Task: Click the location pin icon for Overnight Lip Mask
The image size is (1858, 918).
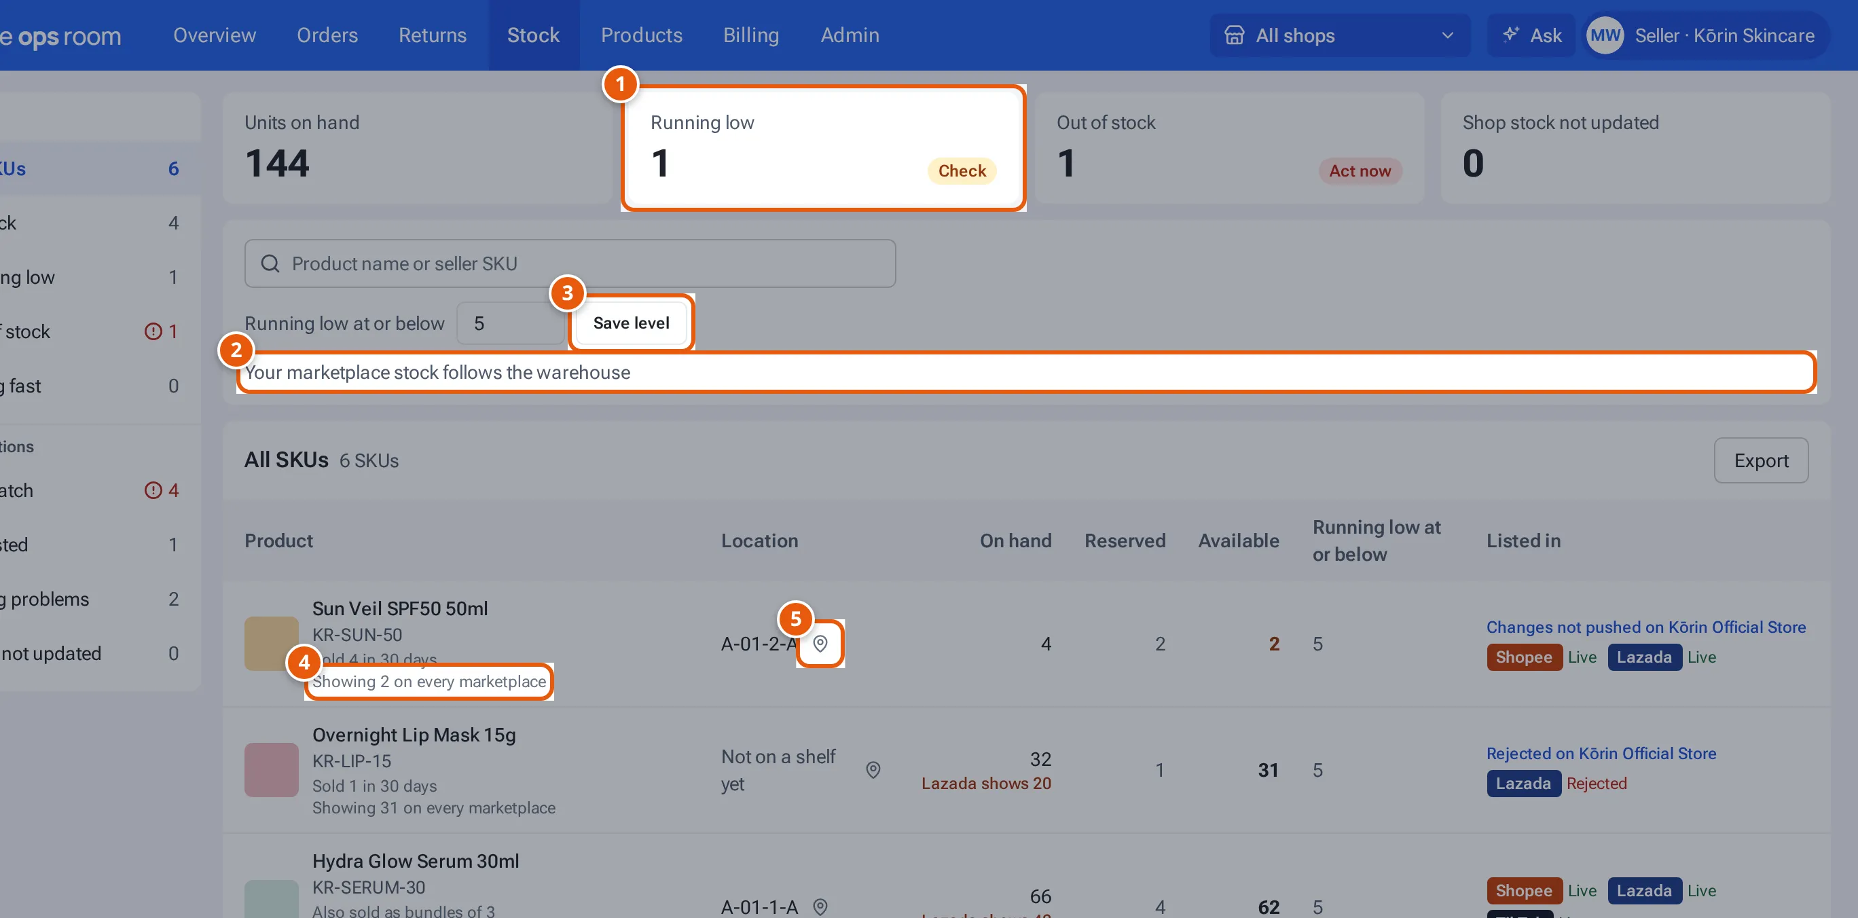Action: pos(873,769)
